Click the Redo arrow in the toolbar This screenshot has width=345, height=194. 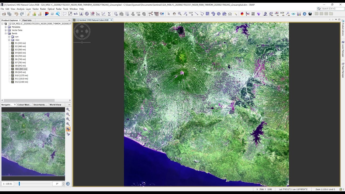22,14
